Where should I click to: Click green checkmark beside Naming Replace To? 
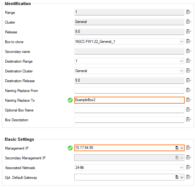[70, 100]
